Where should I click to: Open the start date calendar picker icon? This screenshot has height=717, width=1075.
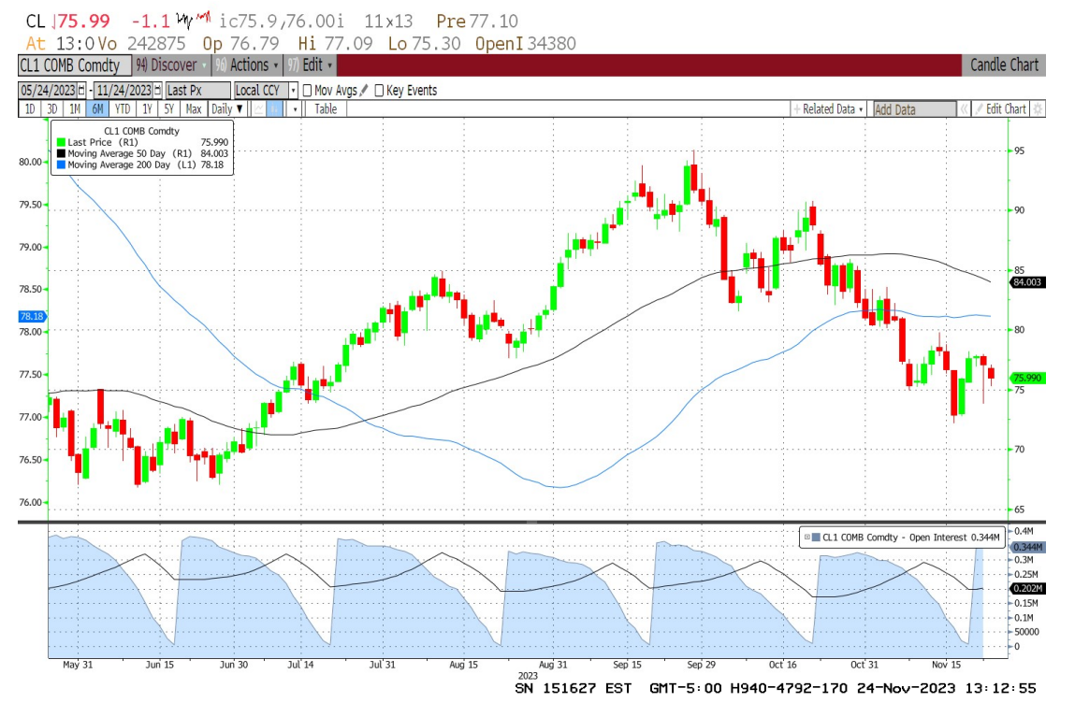click(x=81, y=91)
